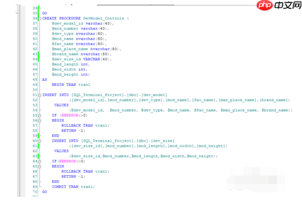Click the horizontal scrollbar at top of editor

(x=135, y=5)
